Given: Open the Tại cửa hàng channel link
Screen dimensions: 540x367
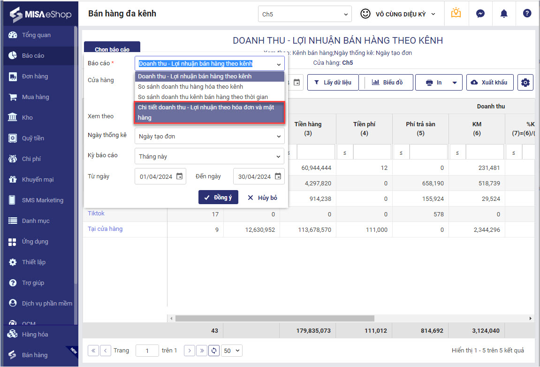Looking at the screenshot, I should click(x=105, y=229).
